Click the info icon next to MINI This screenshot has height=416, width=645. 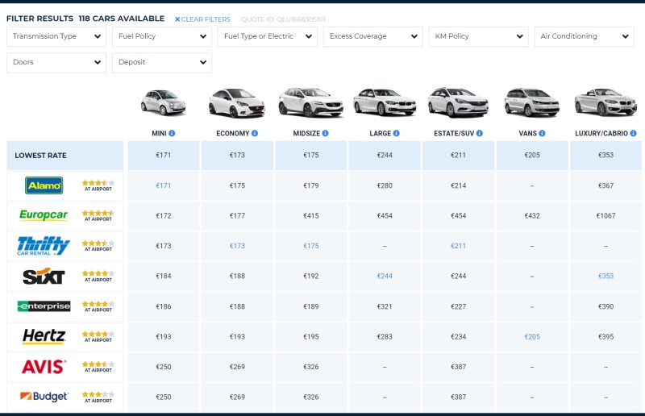click(x=172, y=133)
